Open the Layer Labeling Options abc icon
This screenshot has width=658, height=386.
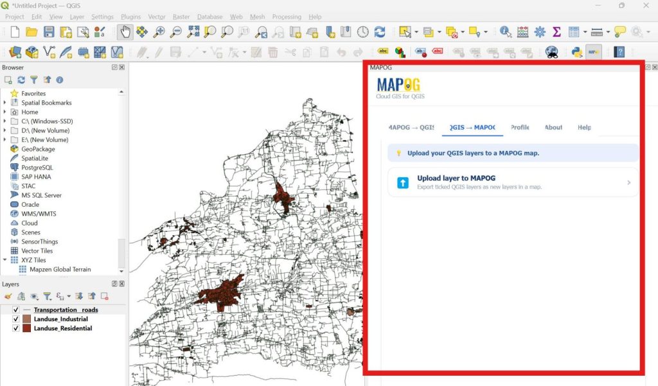coord(383,51)
